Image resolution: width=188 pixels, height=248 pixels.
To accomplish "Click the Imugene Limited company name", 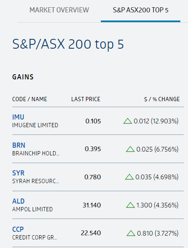I will [35, 125].
